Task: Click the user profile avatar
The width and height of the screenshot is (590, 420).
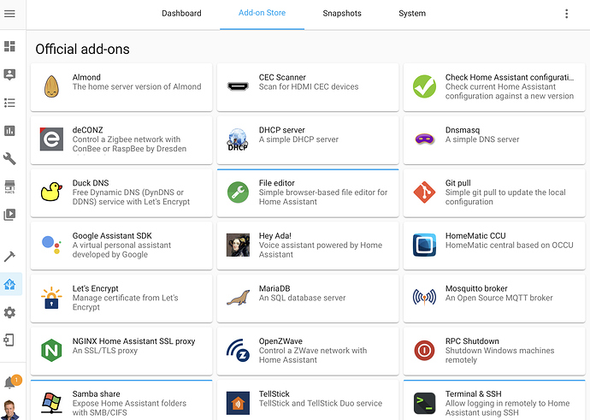Action: tap(10, 408)
